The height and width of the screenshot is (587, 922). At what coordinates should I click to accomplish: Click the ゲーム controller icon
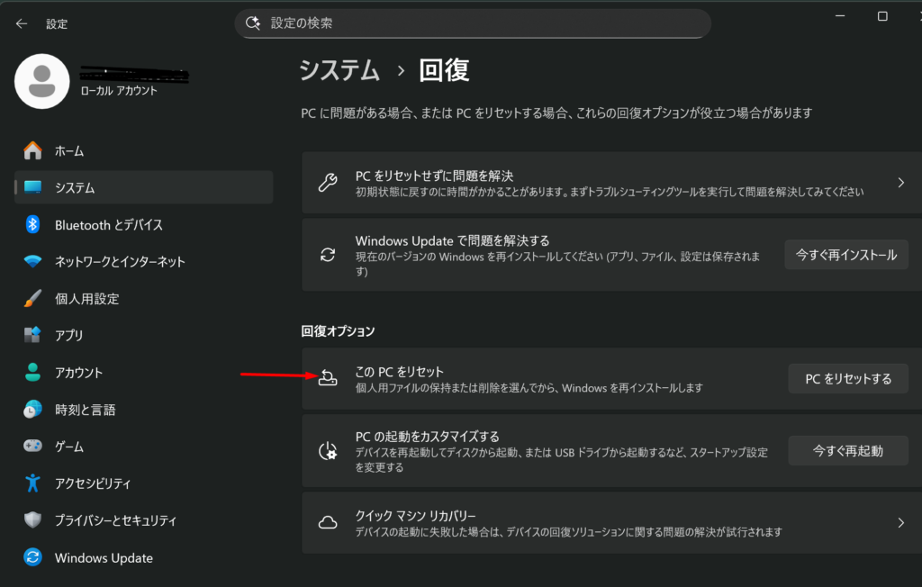[33, 447]
